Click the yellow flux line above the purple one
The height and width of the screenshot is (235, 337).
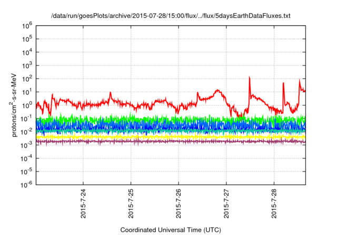(x=171, y=137)
